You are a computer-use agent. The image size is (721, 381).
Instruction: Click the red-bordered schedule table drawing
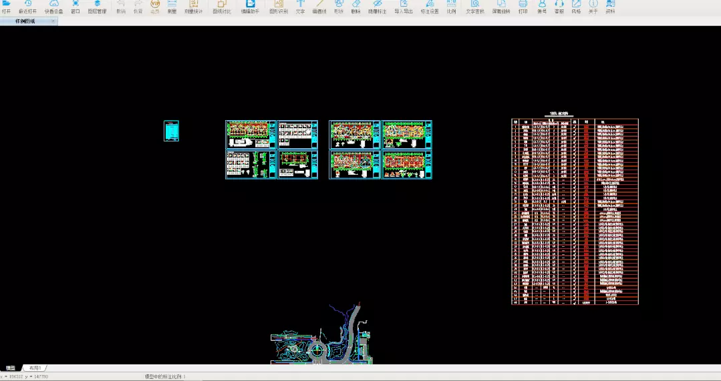pos(575,212)
